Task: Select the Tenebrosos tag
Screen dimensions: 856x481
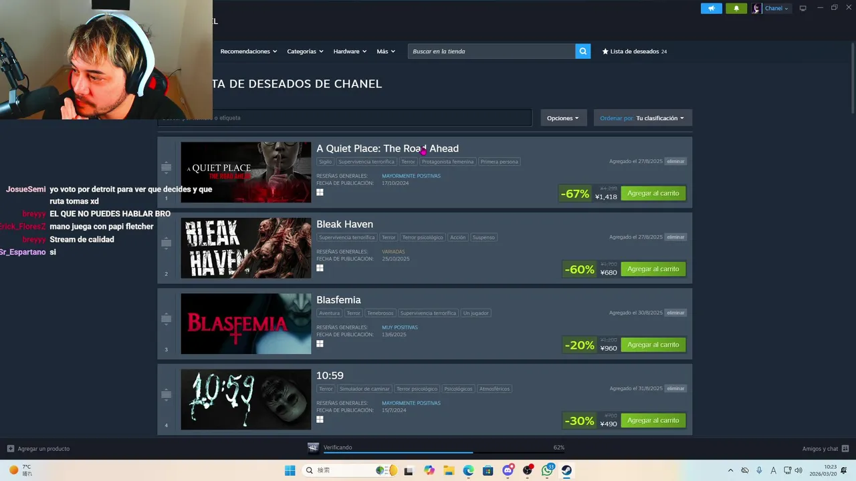Action: (x=380, y=313)
